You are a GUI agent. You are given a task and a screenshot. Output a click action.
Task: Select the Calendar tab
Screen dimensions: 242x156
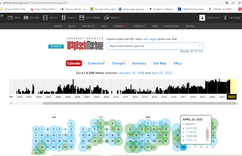coord(74,63)
